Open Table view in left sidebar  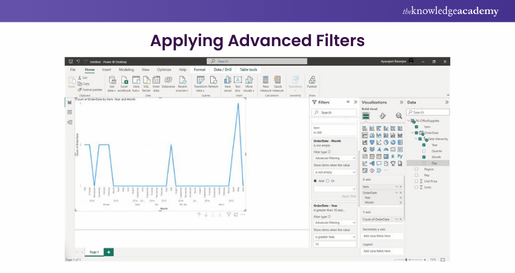click(x=70, y=112)
